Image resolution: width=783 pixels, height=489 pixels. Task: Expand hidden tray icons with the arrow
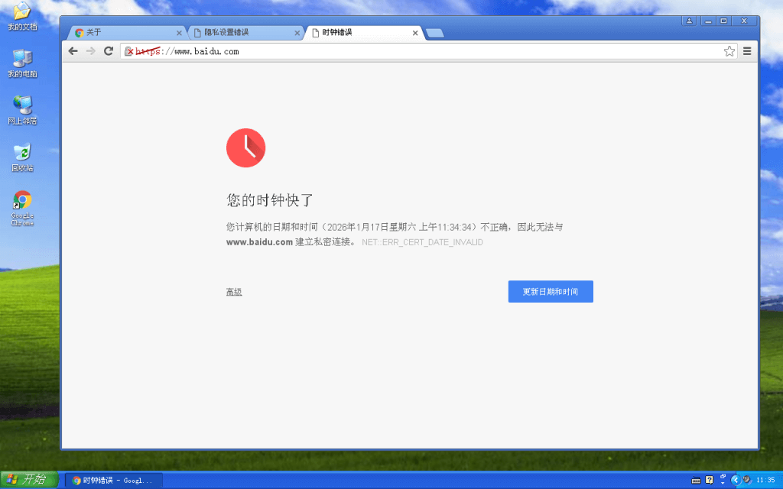pyautogui.click(x=735, y=480)
